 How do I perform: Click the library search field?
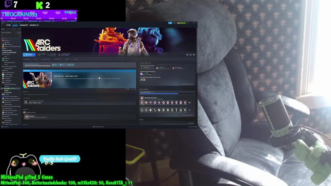[x=10, y=35]
